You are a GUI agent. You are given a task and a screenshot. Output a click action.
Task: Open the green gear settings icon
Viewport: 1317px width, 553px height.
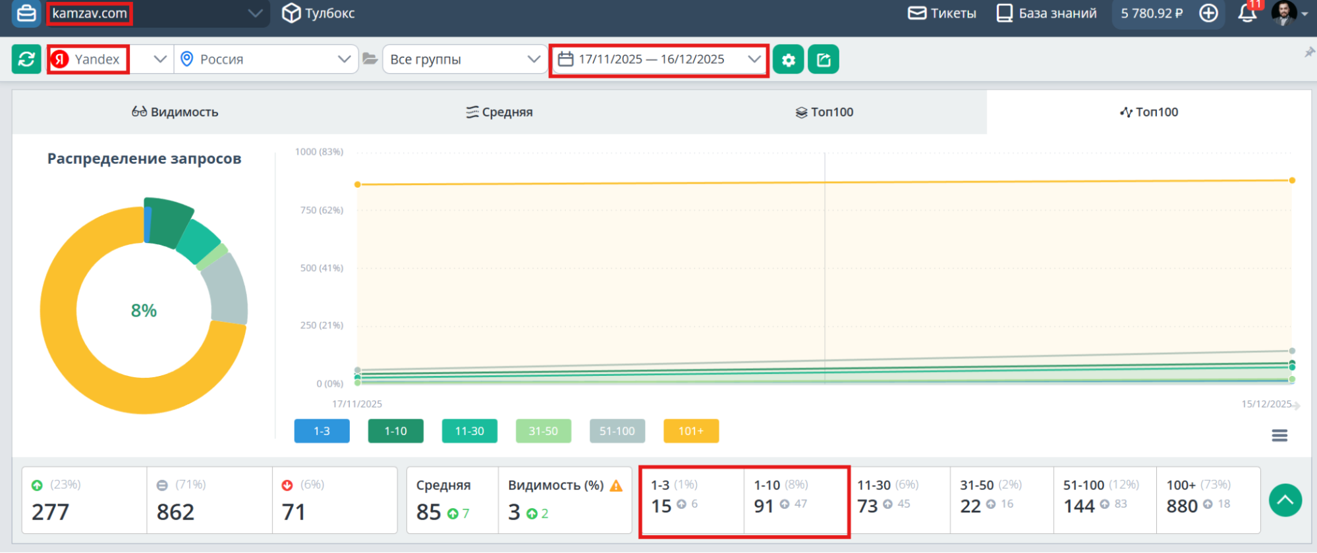click(788, 60)
